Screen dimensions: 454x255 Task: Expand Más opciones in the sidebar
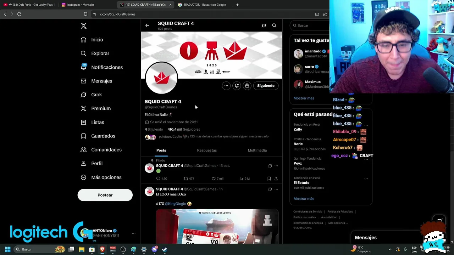101,177
